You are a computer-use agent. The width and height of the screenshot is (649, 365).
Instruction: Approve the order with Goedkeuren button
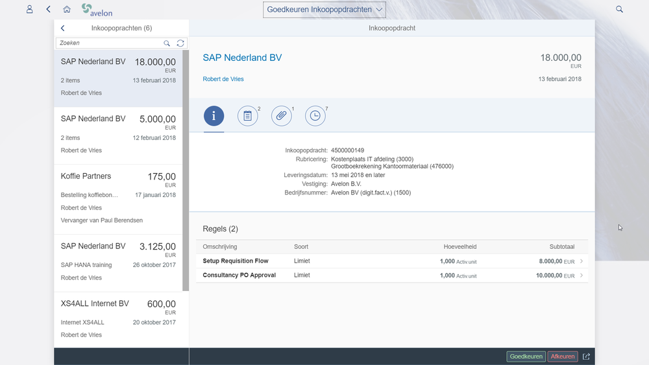526,357
